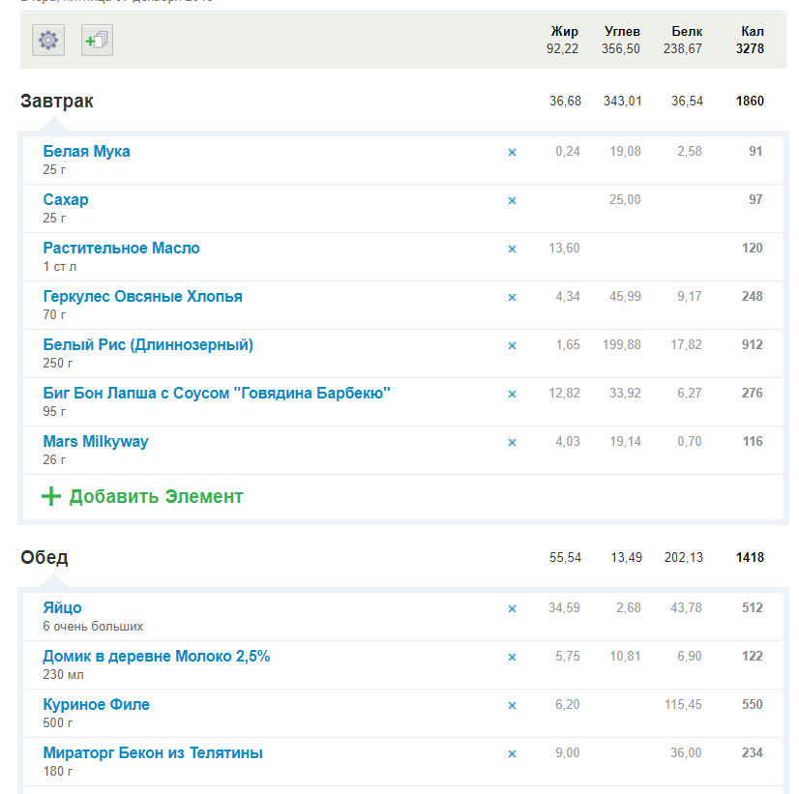The height and width of the screenshot is (794, 799).
Task: Delete Mars Milkyway using x icon
Action: 513,442
